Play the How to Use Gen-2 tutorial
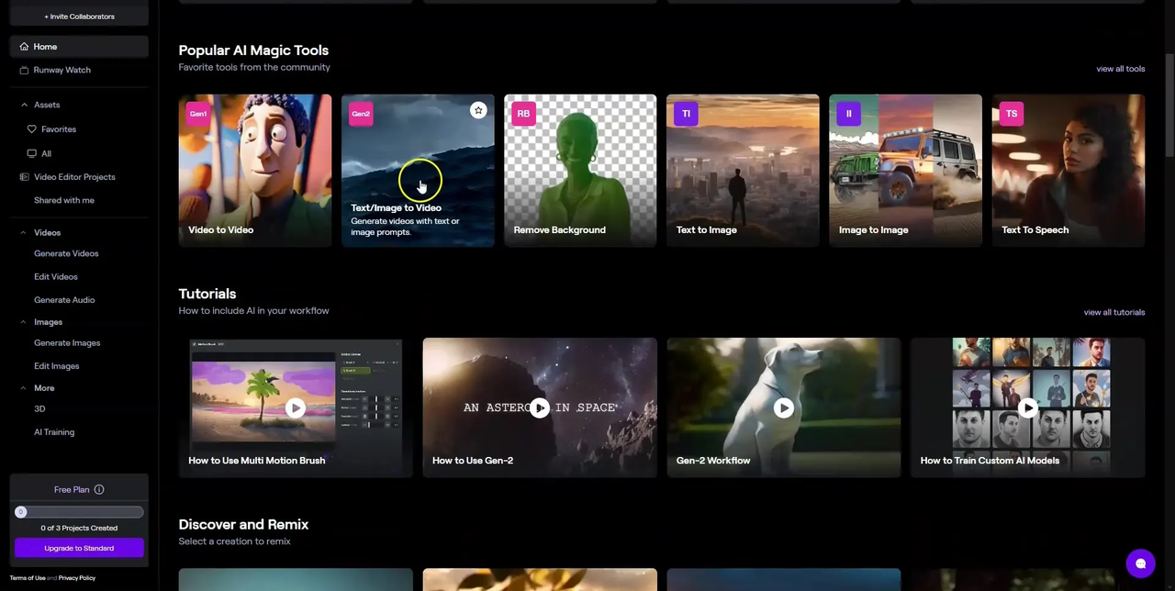Image resolution: width=1175 pixels, height=591 pixels. coord(540,407)
